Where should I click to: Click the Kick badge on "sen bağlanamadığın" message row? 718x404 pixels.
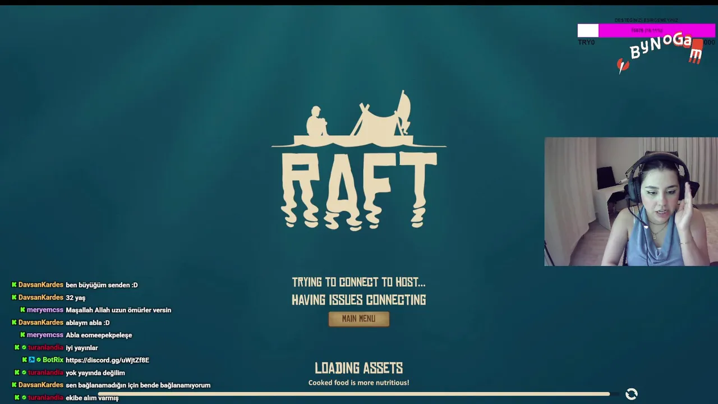tap(15, 385)
